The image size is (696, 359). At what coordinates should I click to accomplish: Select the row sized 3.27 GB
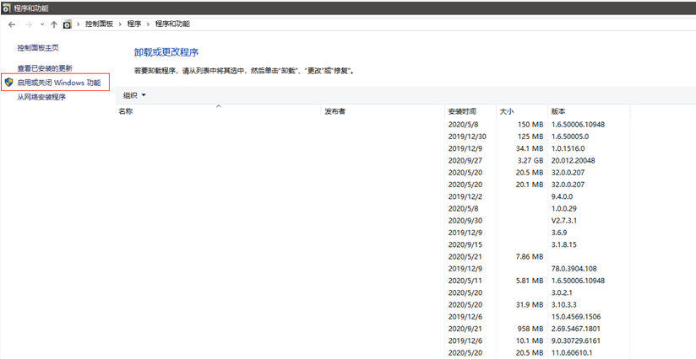[x=372, y=160]
